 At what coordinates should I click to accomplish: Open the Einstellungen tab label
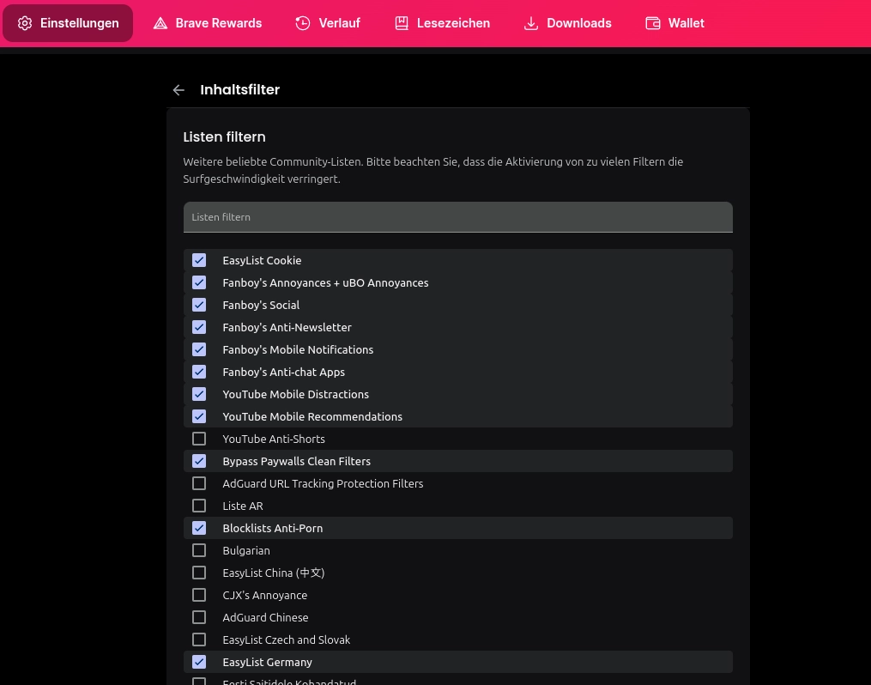(x=80, y=23)
